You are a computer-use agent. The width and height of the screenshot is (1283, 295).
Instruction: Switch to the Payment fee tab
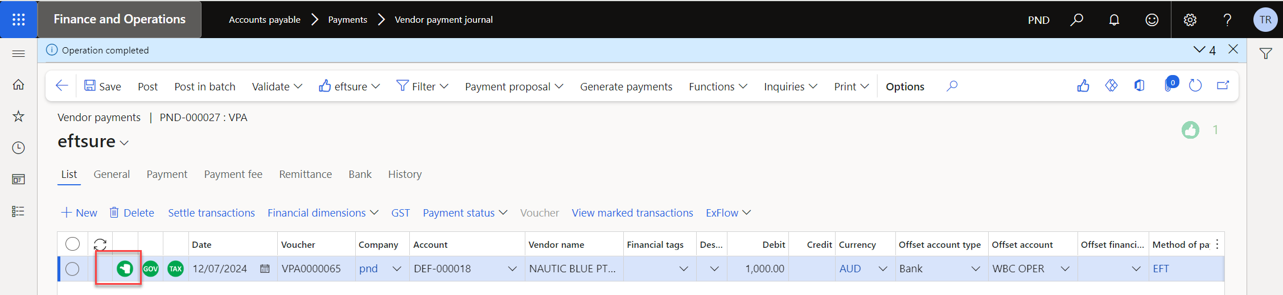(x=233, y=174)
